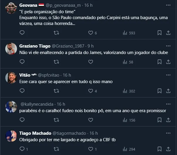Share Vitão's tweet

(169, 91)
